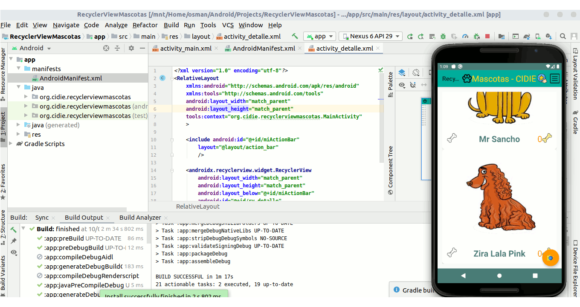This screenshot has width=580, height=307.
Task: Open app run configuration dropdown
Action: (319, 36)
